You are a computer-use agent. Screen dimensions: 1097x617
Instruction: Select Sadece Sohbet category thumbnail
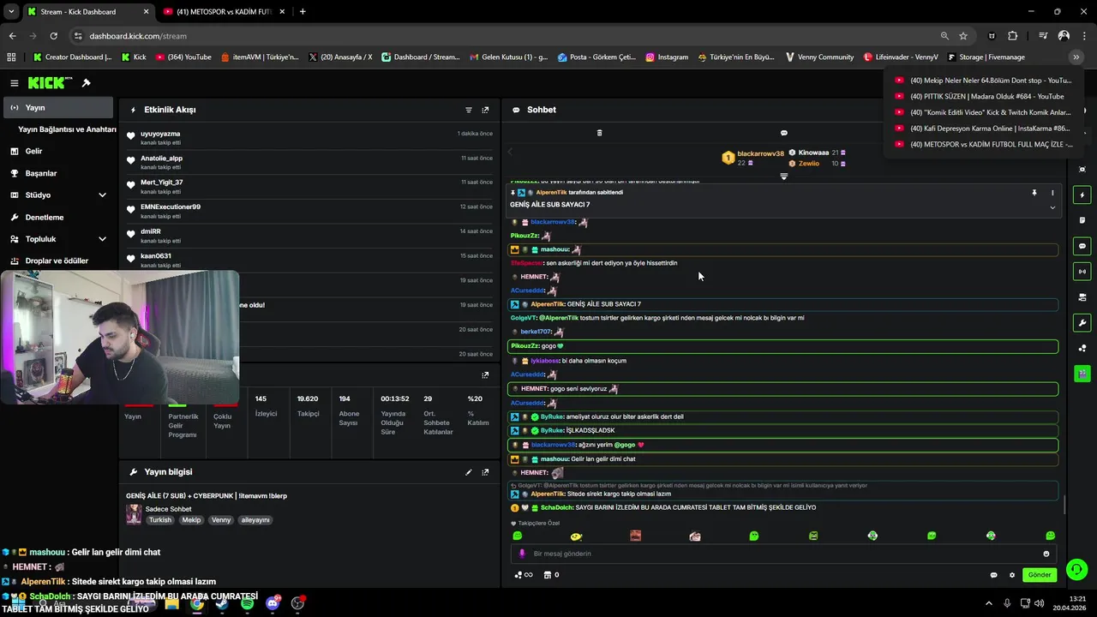(x=134, y=514)
